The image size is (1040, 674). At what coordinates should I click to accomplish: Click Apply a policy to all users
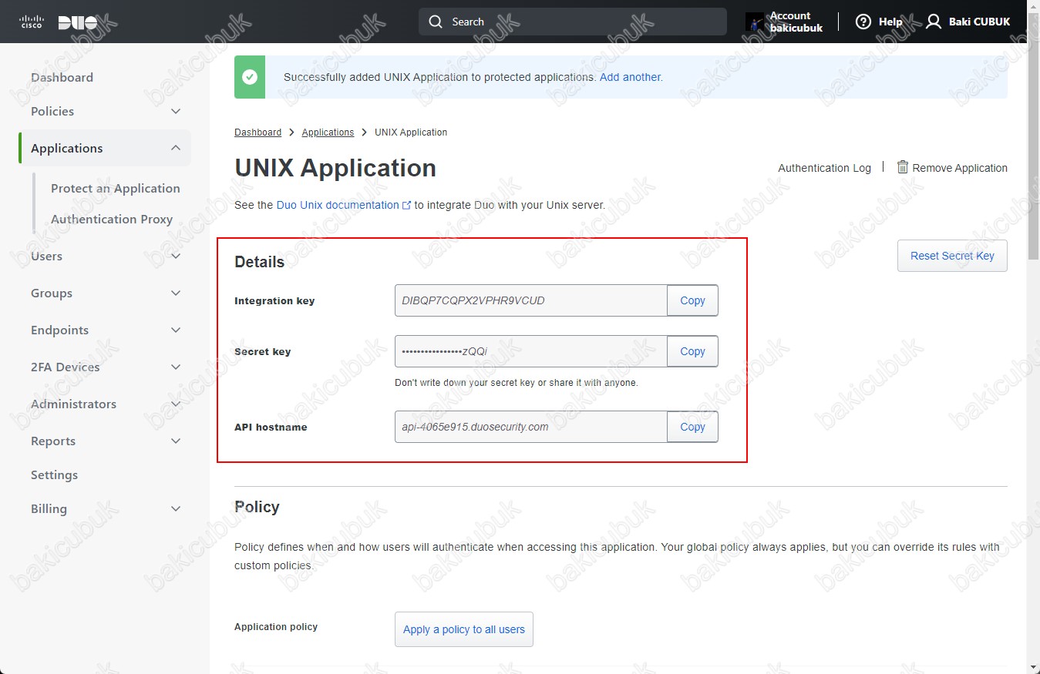(x=463, y=629)
